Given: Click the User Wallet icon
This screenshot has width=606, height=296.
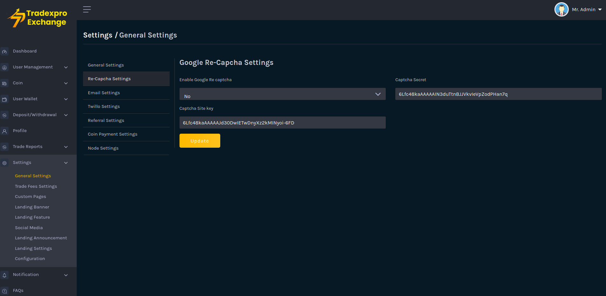Looking at the screenshot, I should [4, 99].
